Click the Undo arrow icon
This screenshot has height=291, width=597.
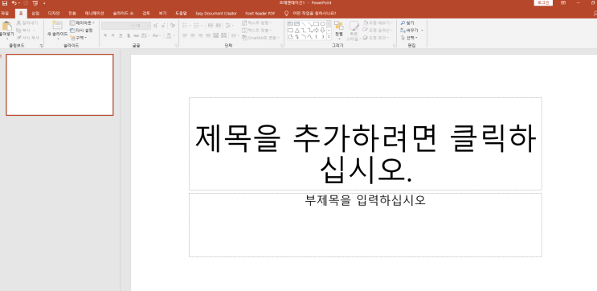(14, 3)
